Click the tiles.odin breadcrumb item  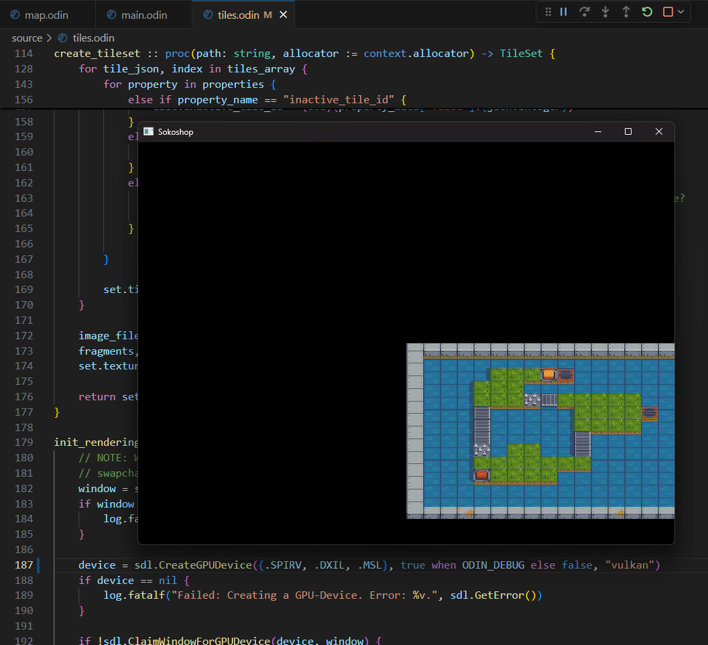[x=93, y=38]
